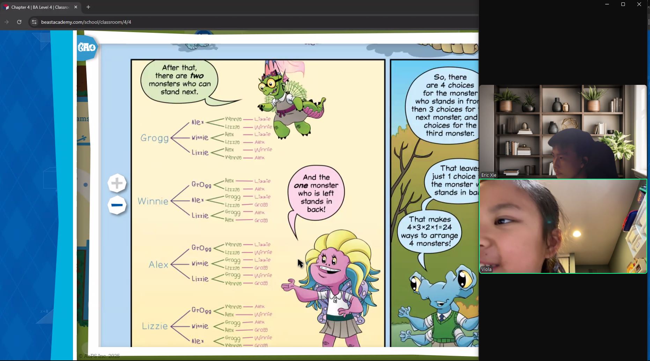The image size is (650, 361).
Task: Click the blue 'Alex' root name in tree
Action: pos(158,265)
